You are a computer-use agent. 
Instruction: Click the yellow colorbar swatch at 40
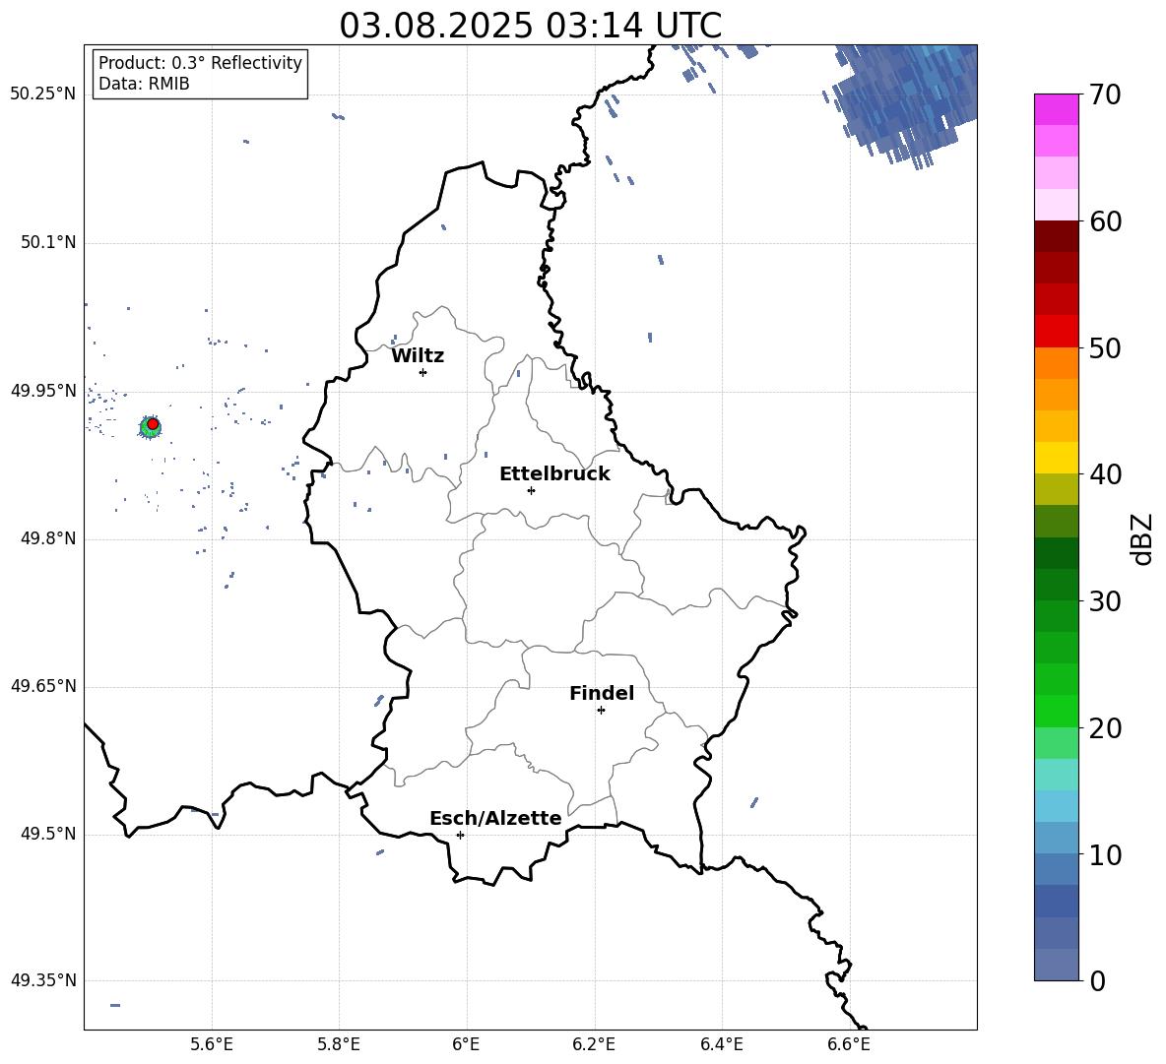click(1056, 458)
